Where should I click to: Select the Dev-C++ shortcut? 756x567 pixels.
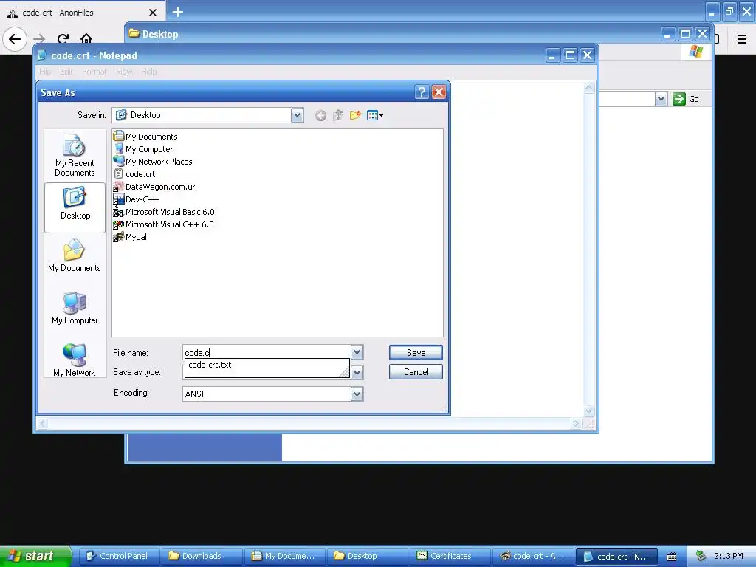click(137, 199)
